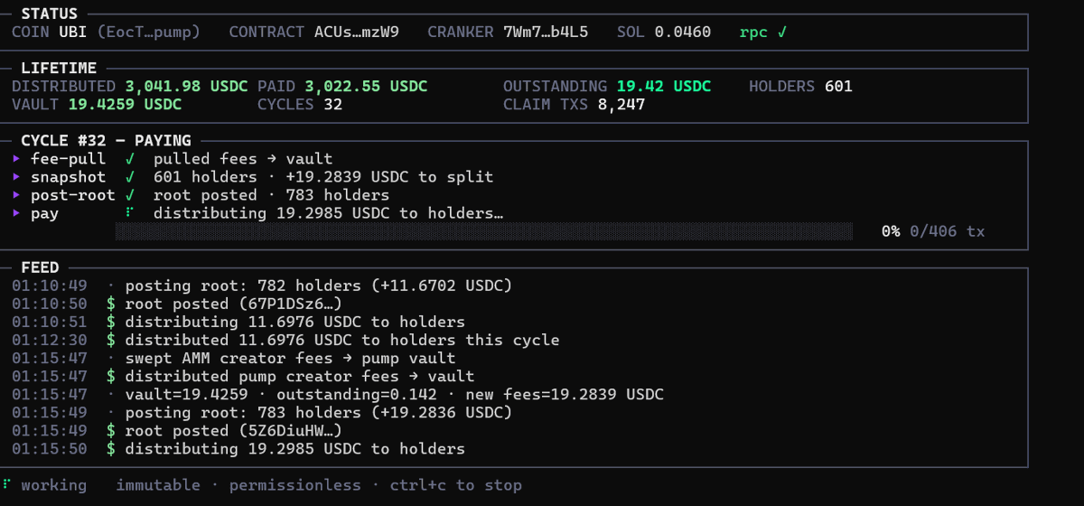Click the purple arrow beside snapshot
Image resolution: width=1084 pixels, height=506 pixels.
click(x=17, y=177)
